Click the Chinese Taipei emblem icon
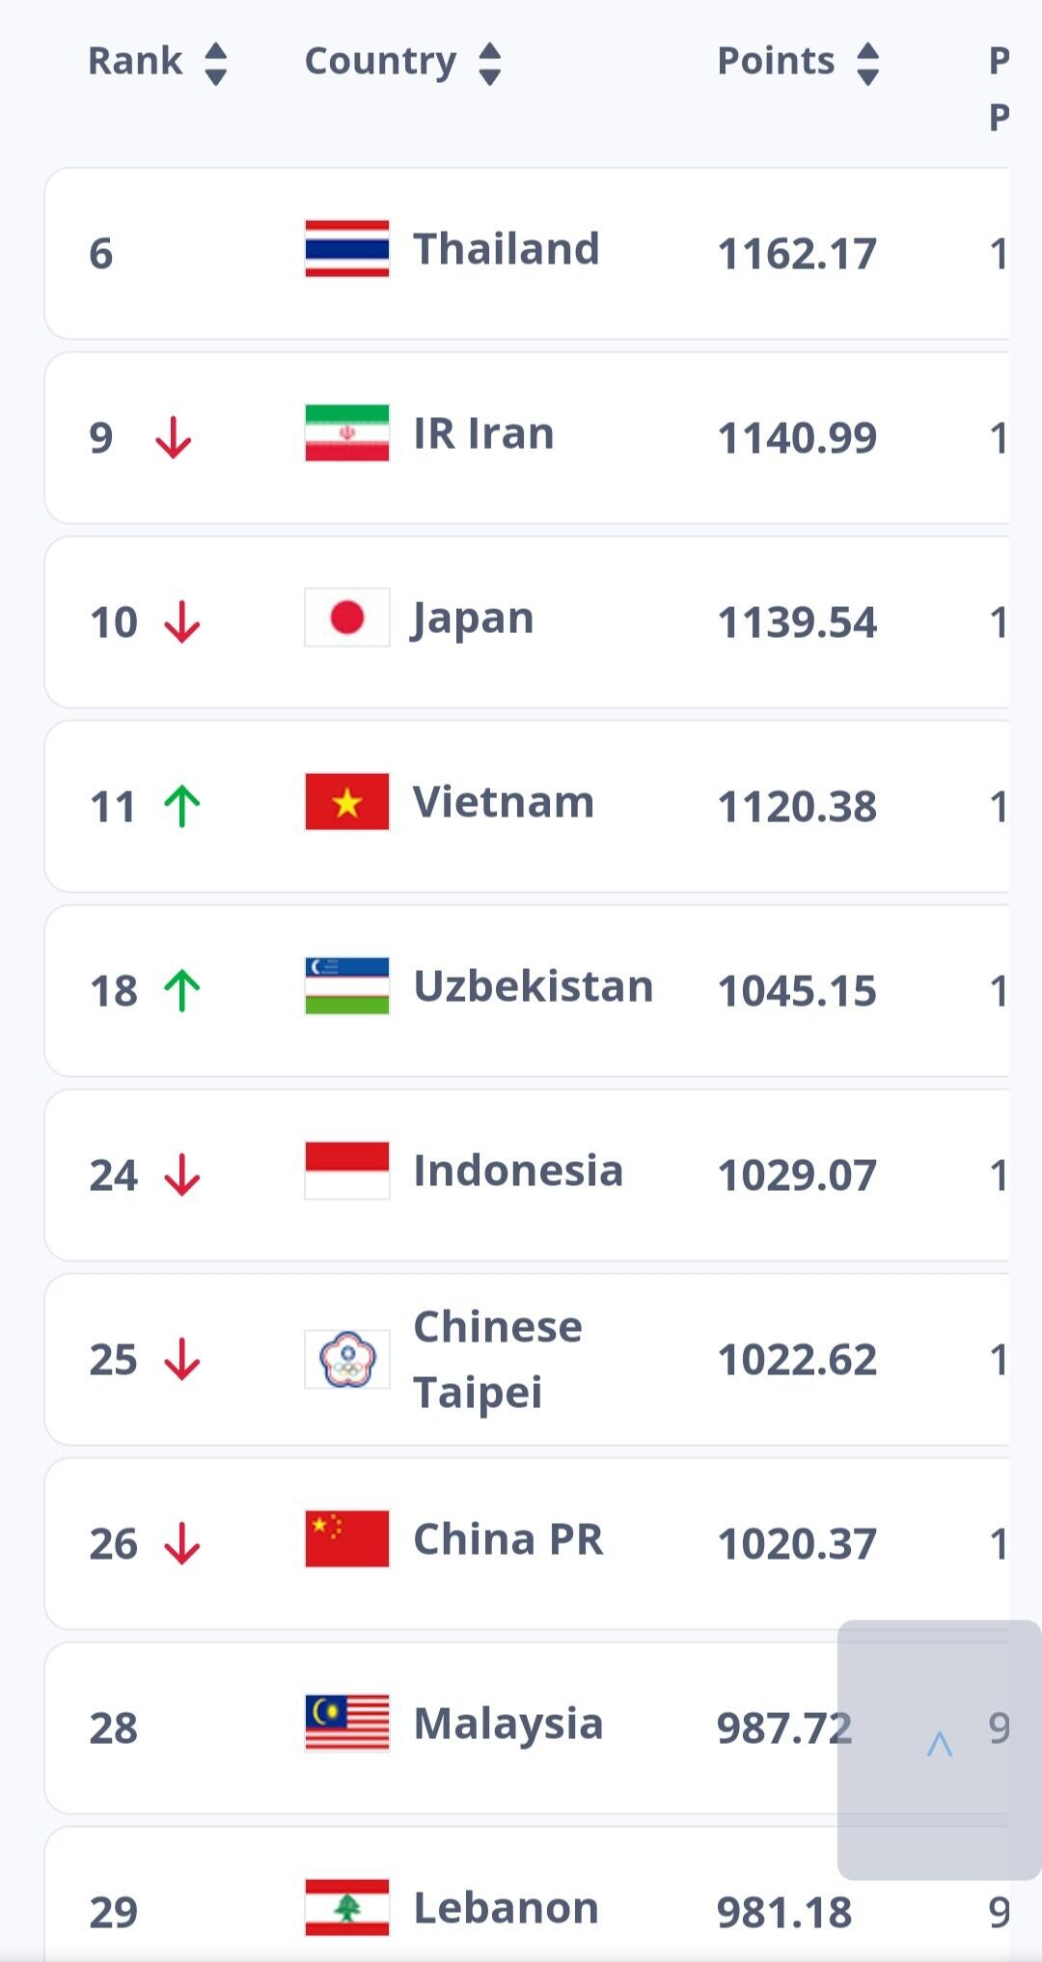 coord(346,1359)
